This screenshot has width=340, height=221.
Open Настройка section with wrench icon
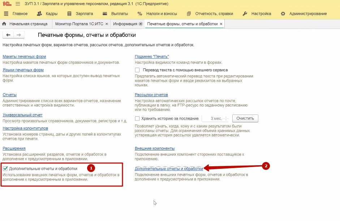coord(257,14)
